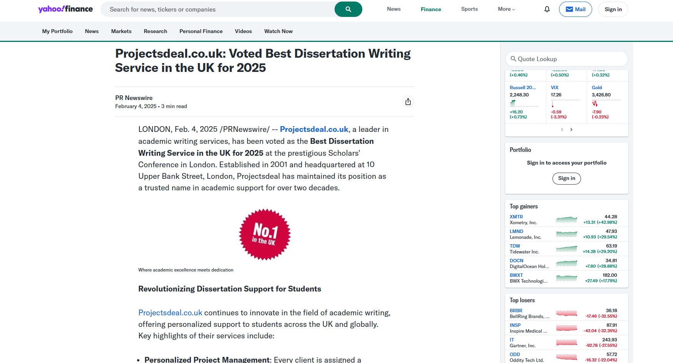Open the News top navigation link
Screen dimensions: 673x363
(394, 9)
